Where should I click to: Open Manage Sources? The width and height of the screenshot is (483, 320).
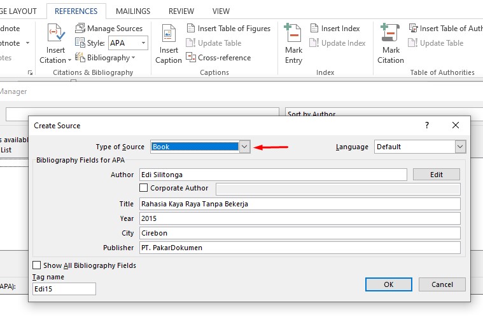click(109, 29)
